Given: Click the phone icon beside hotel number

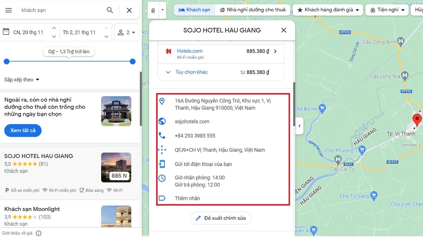Looking at the screenshot, I should click(x=162, y=136).
